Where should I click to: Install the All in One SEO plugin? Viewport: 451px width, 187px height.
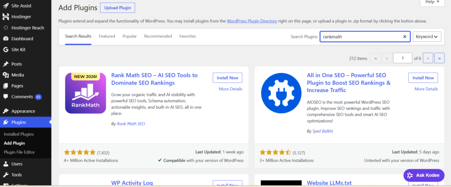click(423, 78)
